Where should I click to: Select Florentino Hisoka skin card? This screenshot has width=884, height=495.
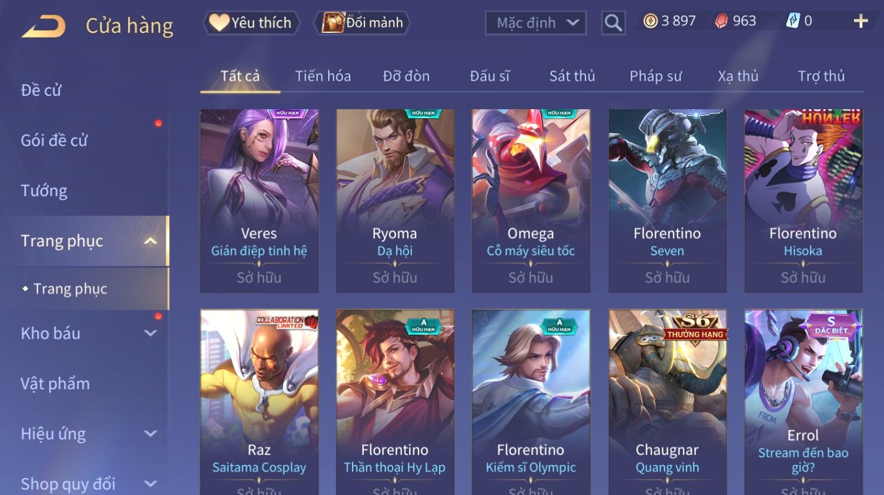(x=803, y=201)
